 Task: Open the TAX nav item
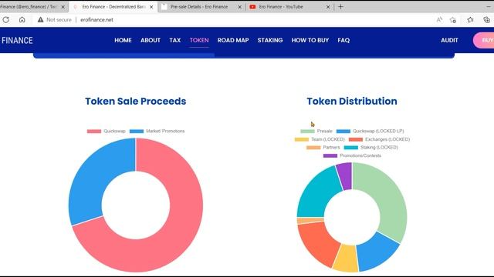point(175,40)
